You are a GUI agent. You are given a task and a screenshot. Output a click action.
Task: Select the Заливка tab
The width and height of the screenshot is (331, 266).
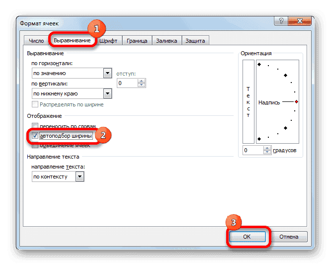pyautogui.click(x=166, y=41)
